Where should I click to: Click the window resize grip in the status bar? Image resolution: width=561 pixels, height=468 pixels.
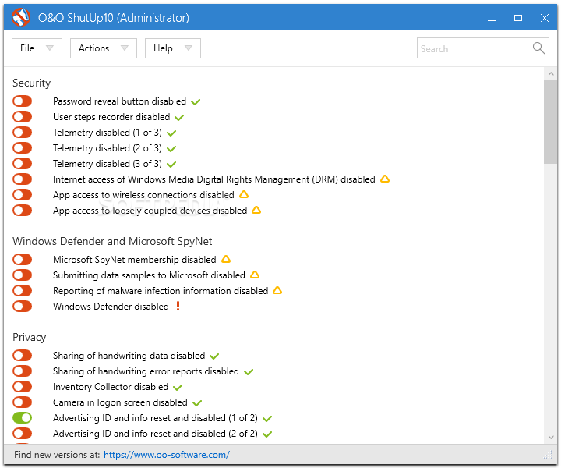coord(548,456)
